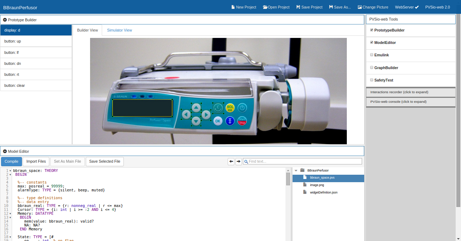Select the 'button: clear' widget row
Viewport: 461px width, 241px height.
(x=36, y=85)
